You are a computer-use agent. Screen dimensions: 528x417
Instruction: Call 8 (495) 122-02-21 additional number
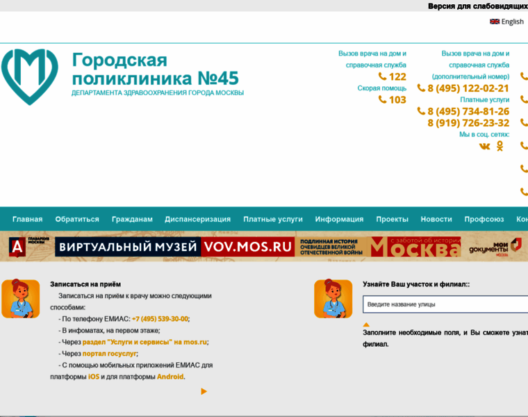[x=468, y=88]
